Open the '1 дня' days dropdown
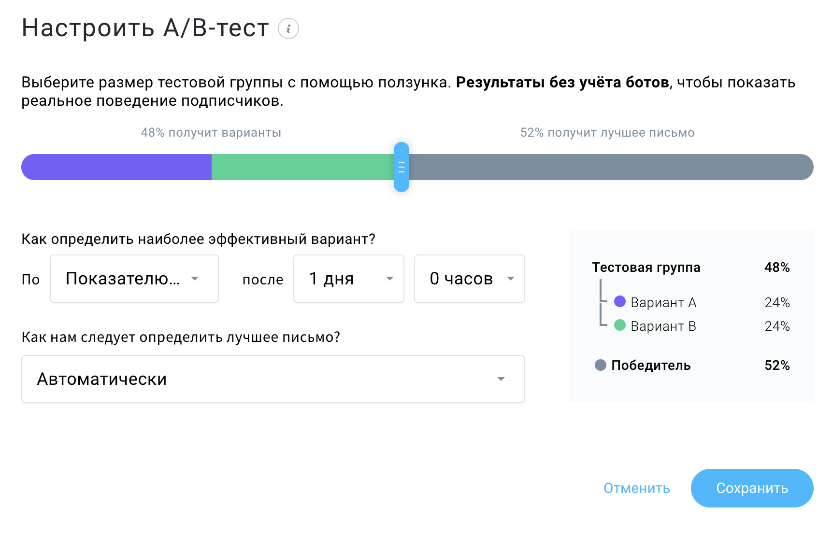The image size is (832, 535). (x=348, y=279)
